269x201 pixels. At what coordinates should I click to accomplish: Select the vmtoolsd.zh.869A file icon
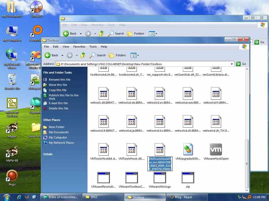188,121
